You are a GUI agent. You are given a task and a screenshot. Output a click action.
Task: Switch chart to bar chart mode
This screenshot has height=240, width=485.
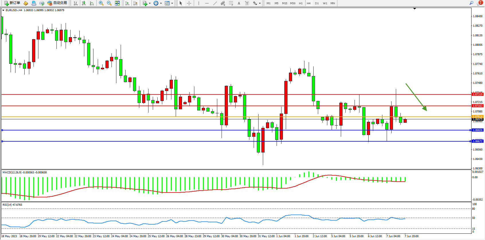(76, 3)
